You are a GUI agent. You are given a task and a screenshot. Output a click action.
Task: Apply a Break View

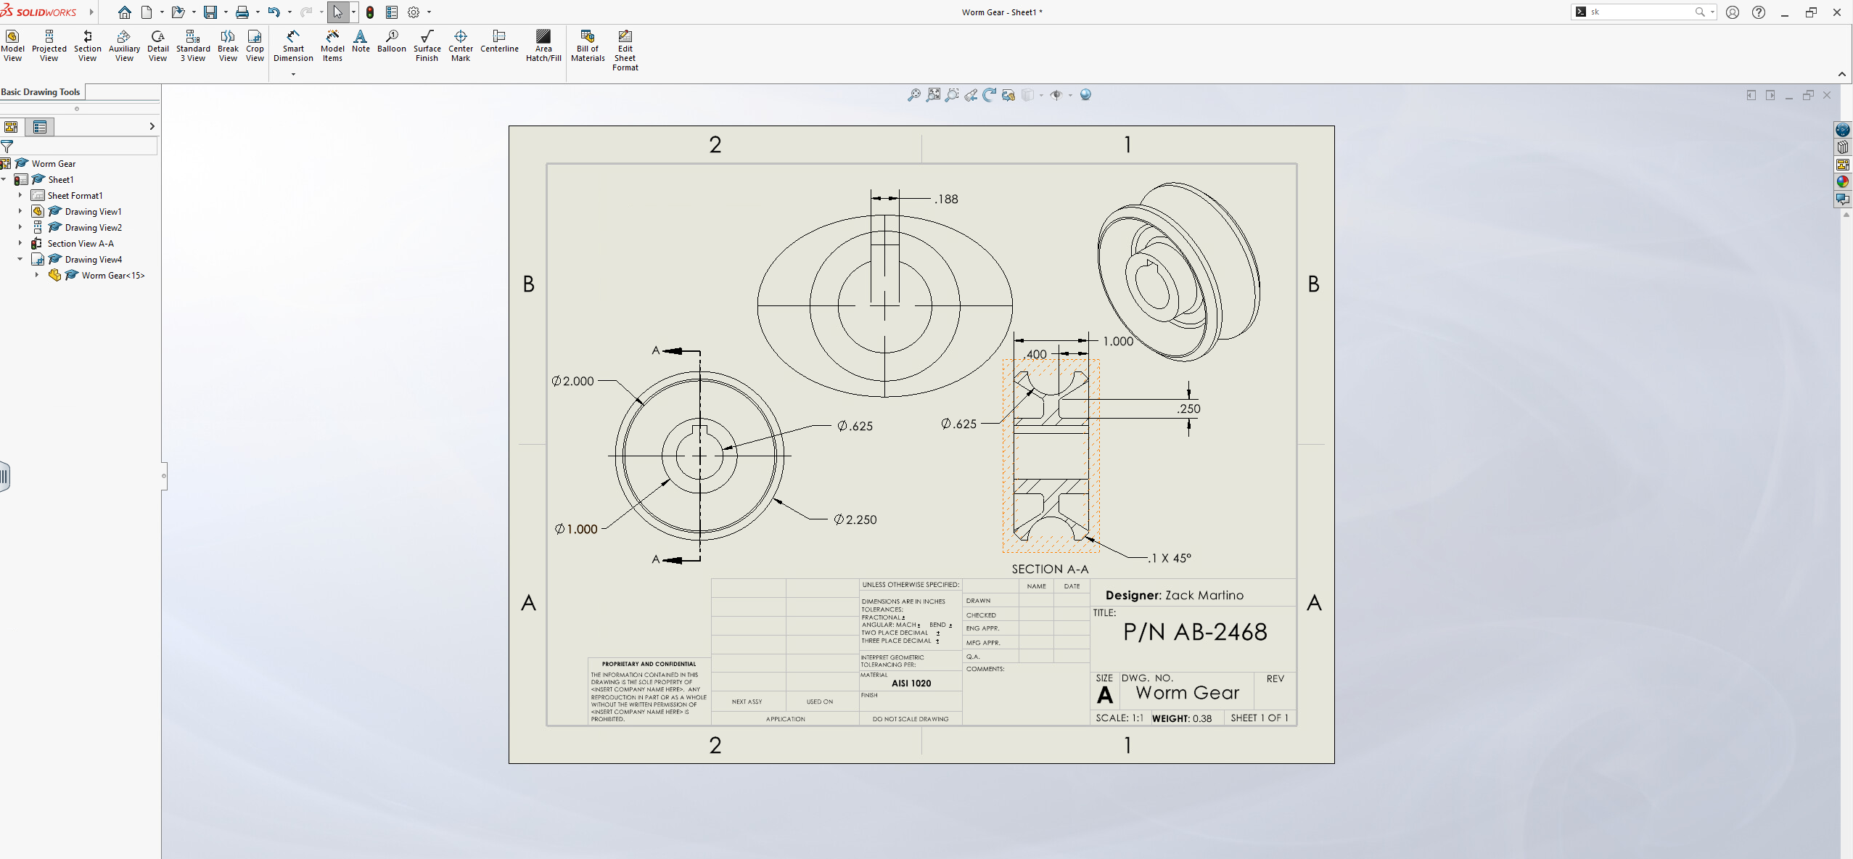(x=228, y=46)
